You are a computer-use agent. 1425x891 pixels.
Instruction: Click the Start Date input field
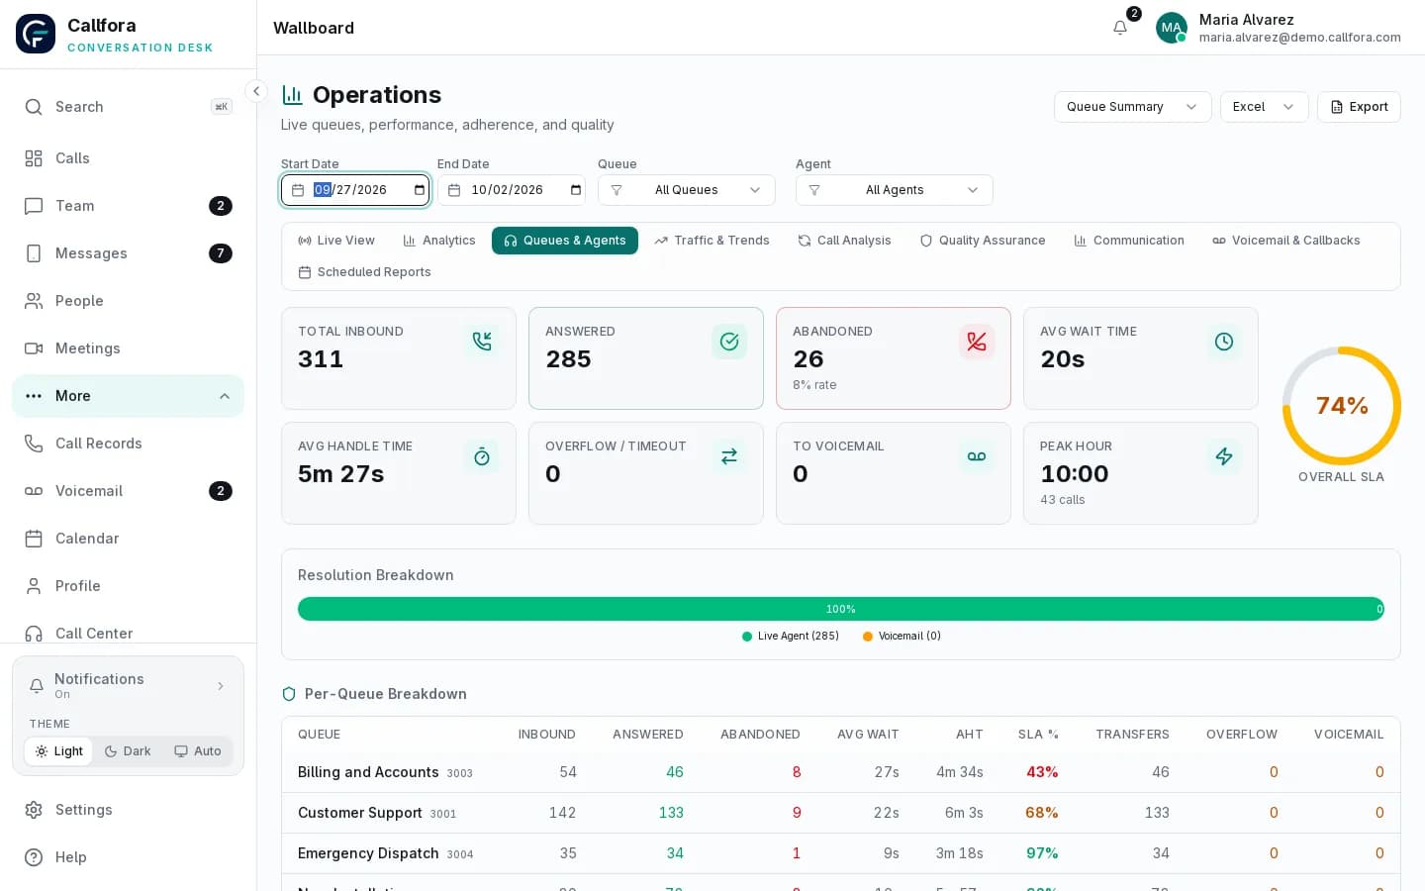click(355, 190)
